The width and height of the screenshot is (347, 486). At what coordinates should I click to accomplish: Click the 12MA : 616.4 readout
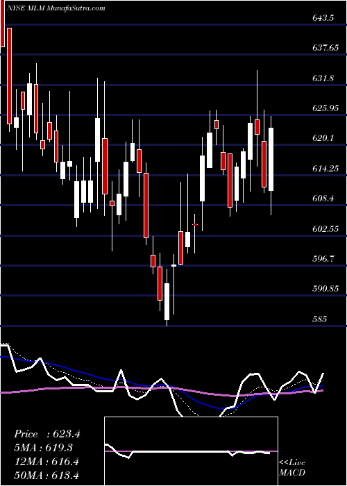pos(46,462)
